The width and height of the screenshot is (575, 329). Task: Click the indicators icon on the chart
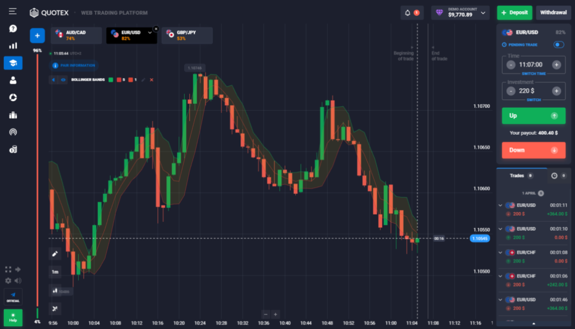55,309
